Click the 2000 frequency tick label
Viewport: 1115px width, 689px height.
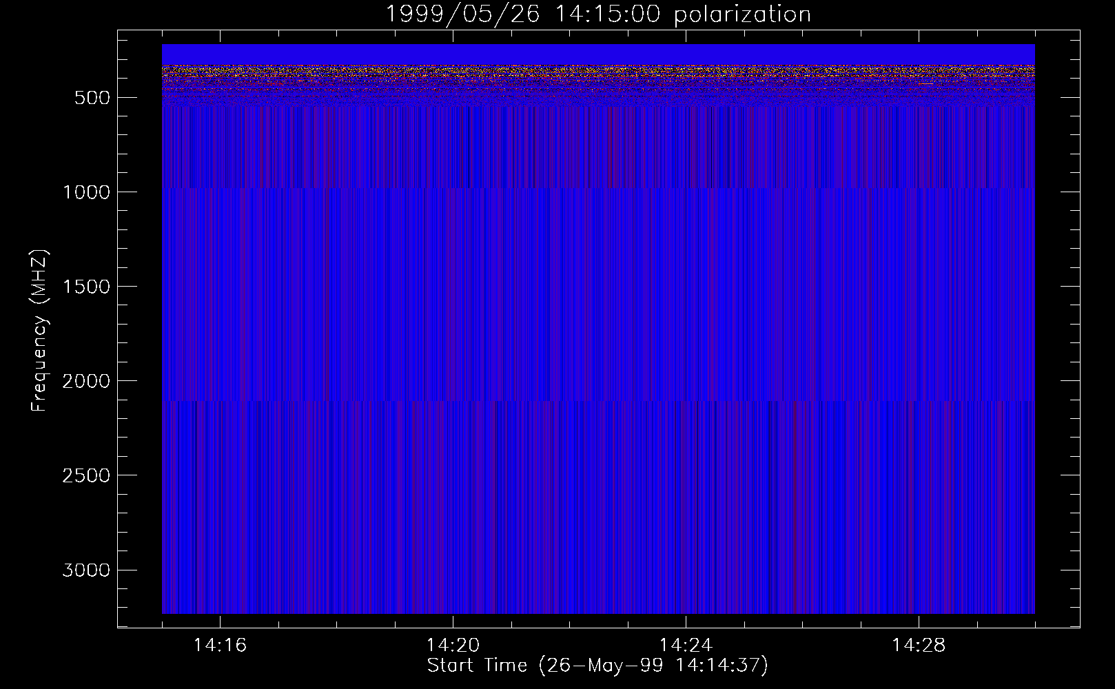click(x=86, y=381)
